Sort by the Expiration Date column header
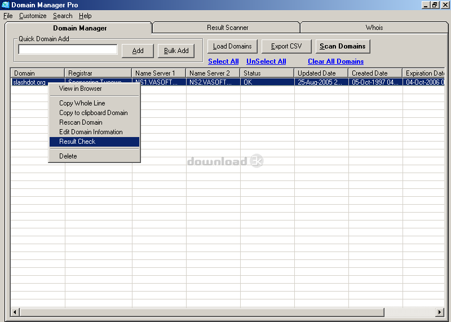The height and width of the screenshot is (322, 451). coord(423,73)
